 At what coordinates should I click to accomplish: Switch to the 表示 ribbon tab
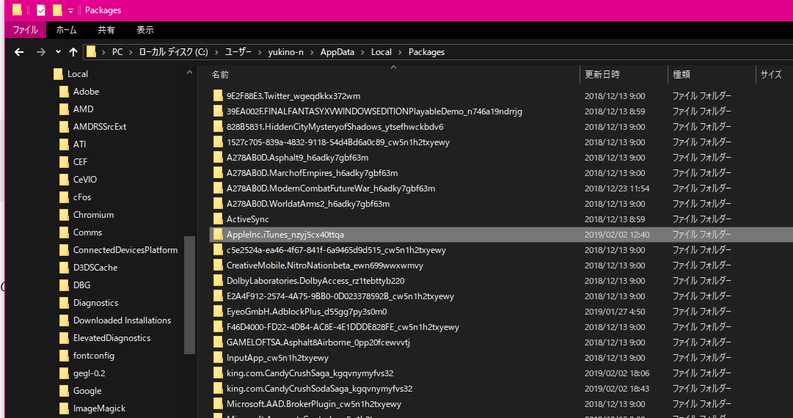click(145, 30)
